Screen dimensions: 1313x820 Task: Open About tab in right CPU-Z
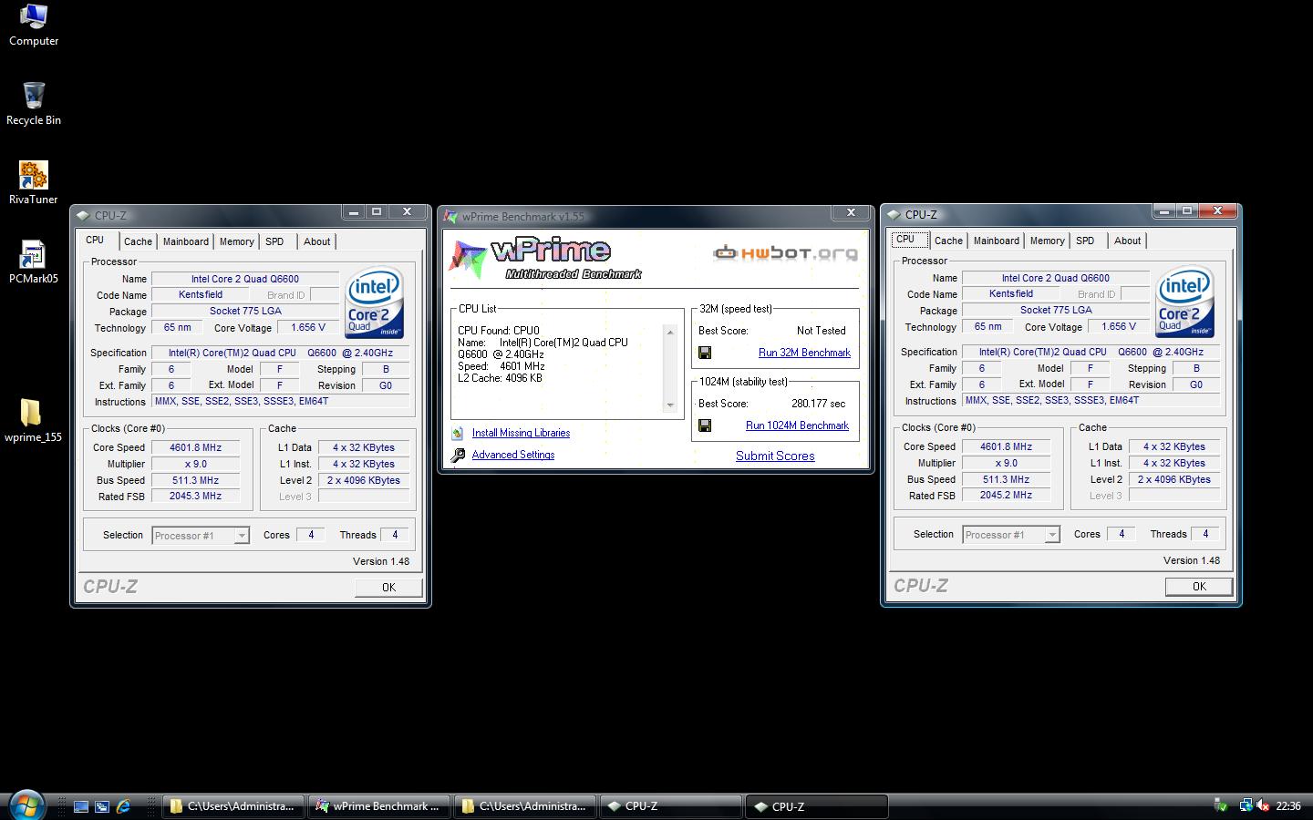(x=1128, y=241)
